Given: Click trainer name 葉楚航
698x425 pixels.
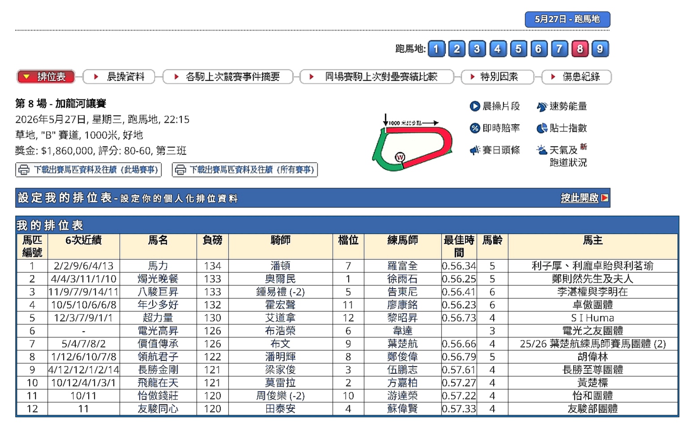Looking at the screenshot, I should [402, 344].
